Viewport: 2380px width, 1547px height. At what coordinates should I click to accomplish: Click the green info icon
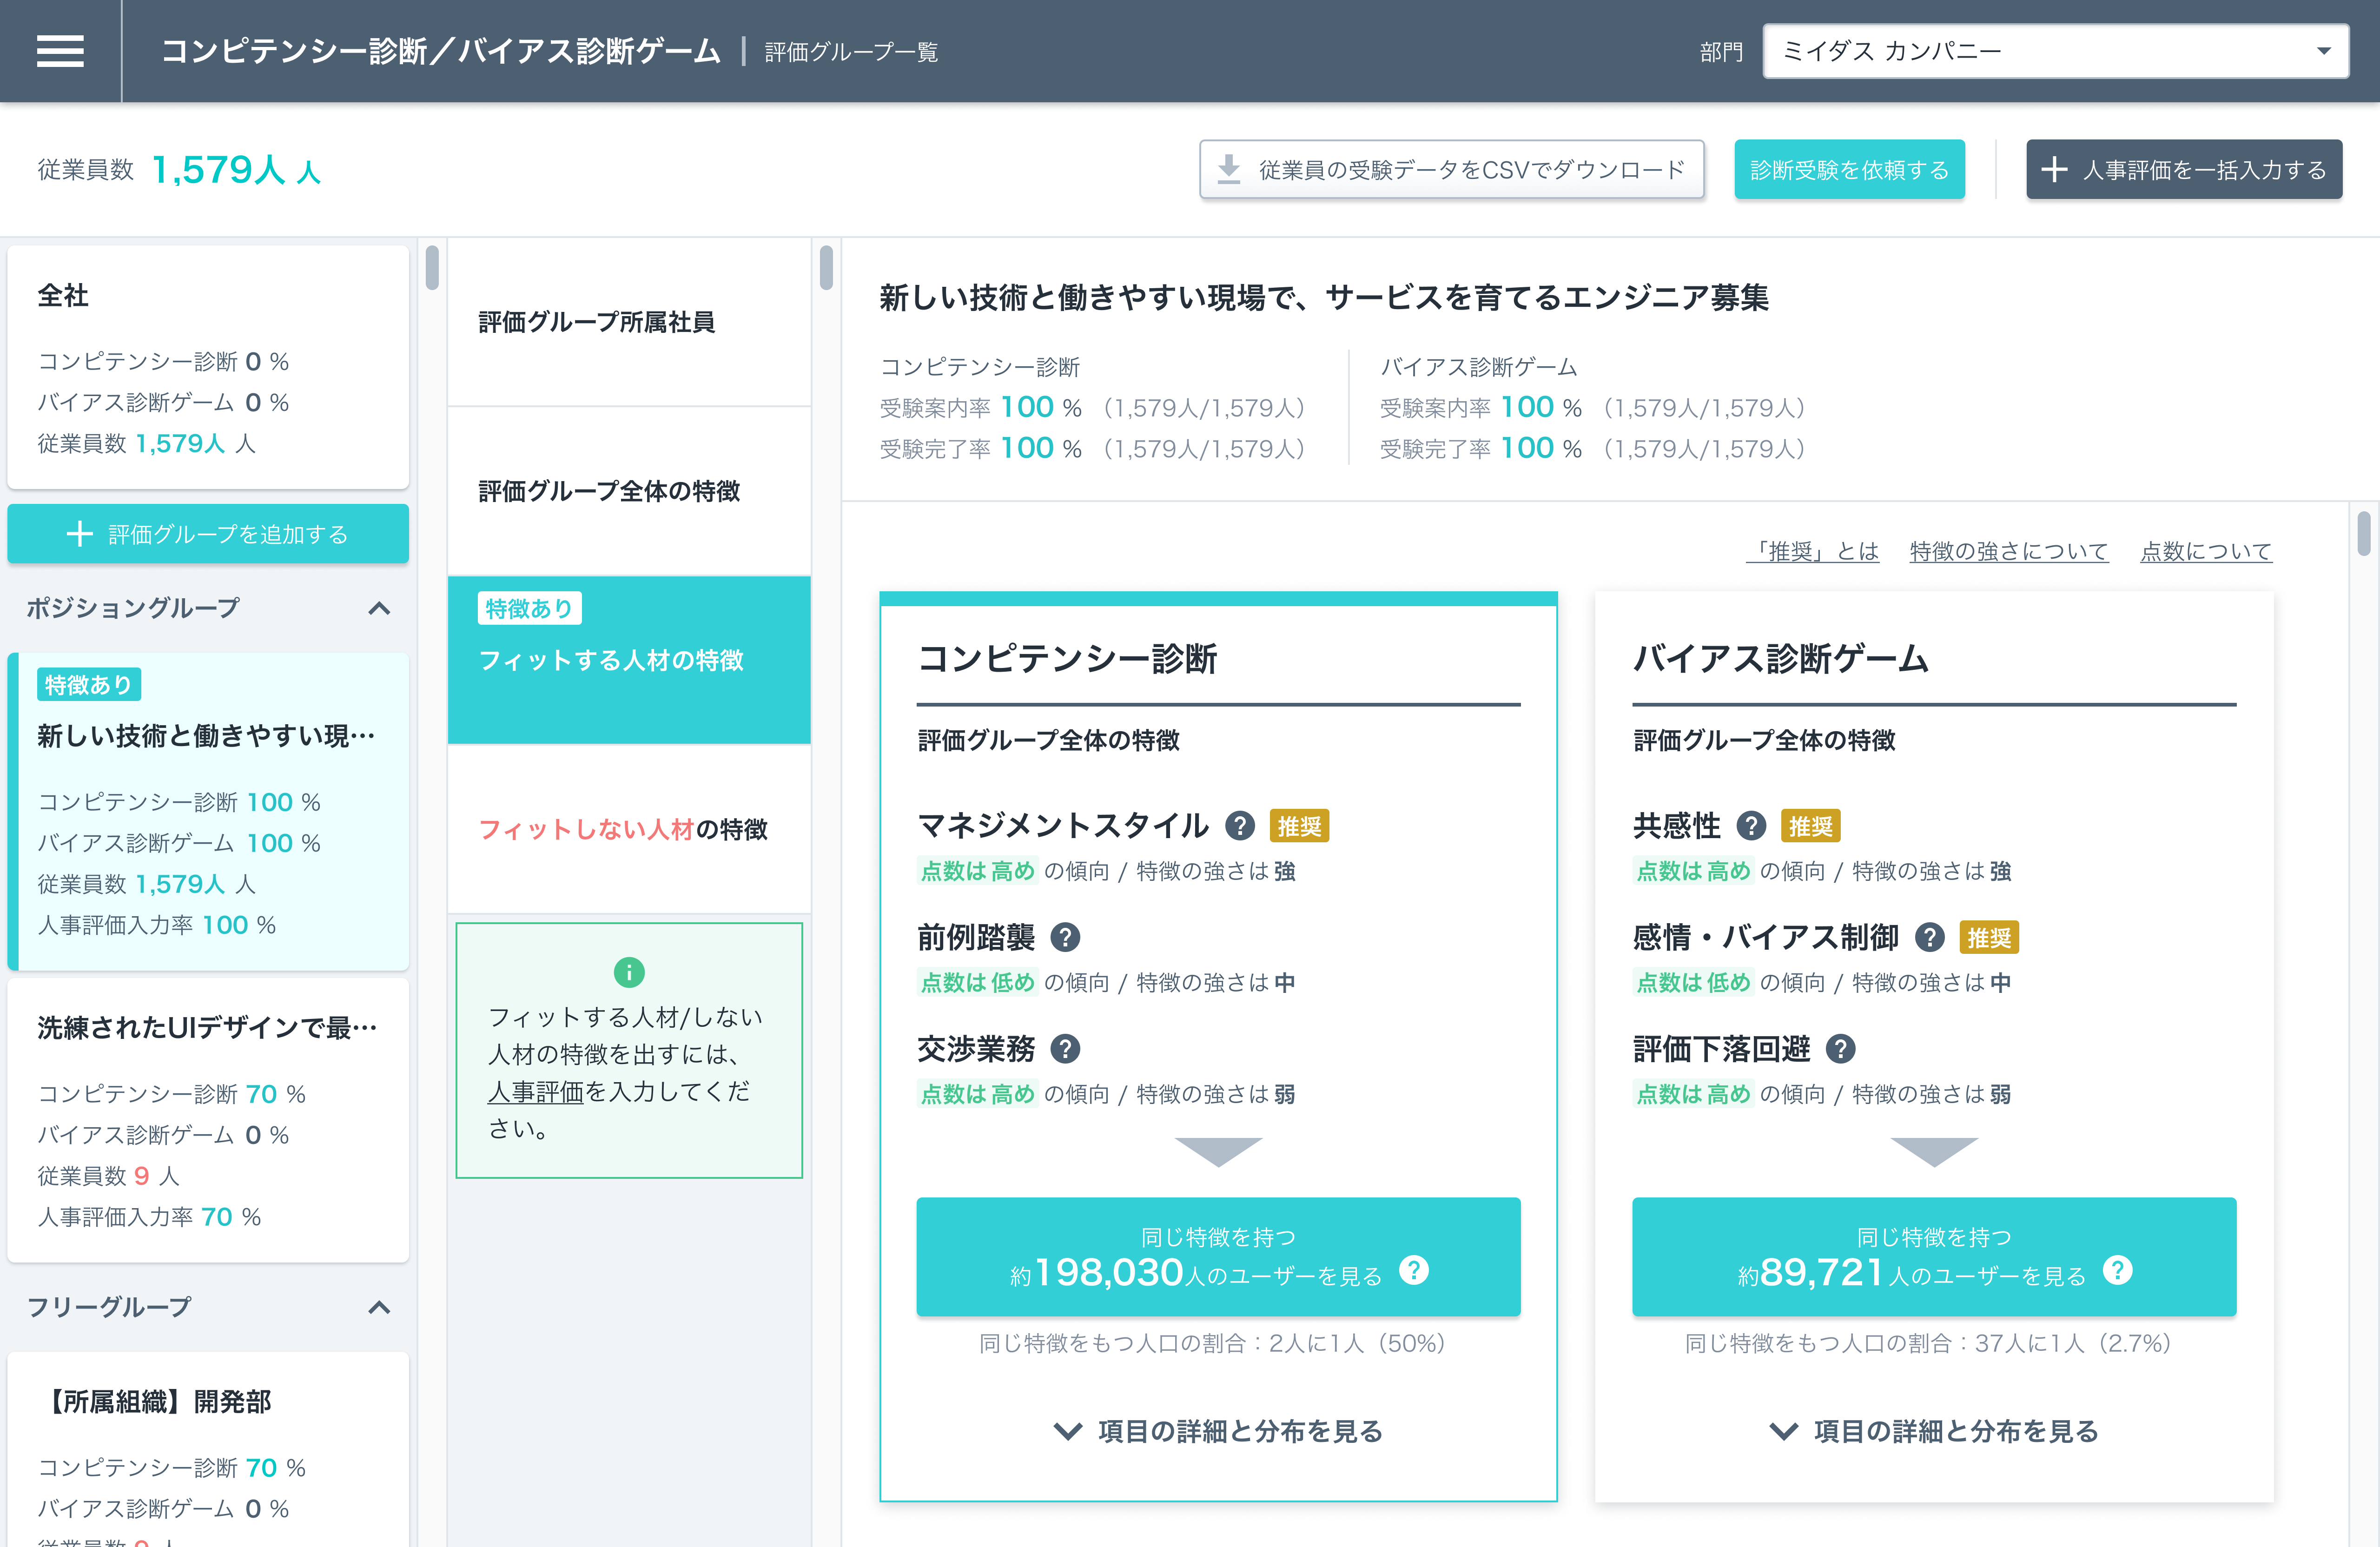(x=629, y=972)
